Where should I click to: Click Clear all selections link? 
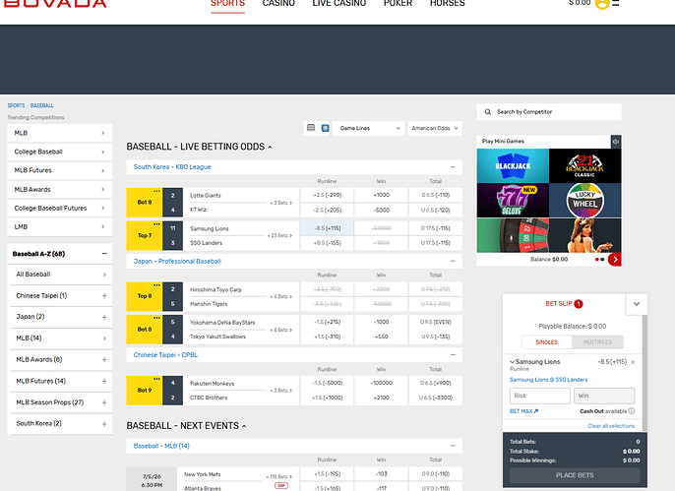click(611, 426)
